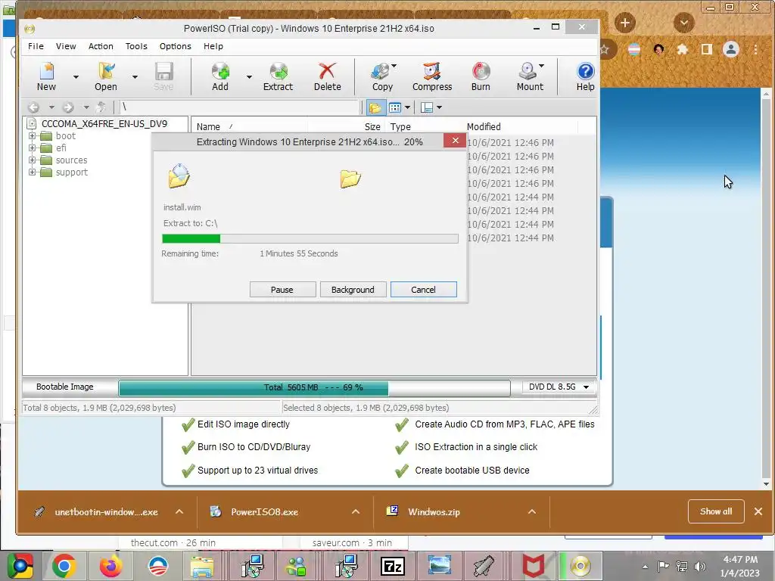Open the New button dropdown arrow
Viewport: 775px width, 581px height.
click(x=76, y=77)
